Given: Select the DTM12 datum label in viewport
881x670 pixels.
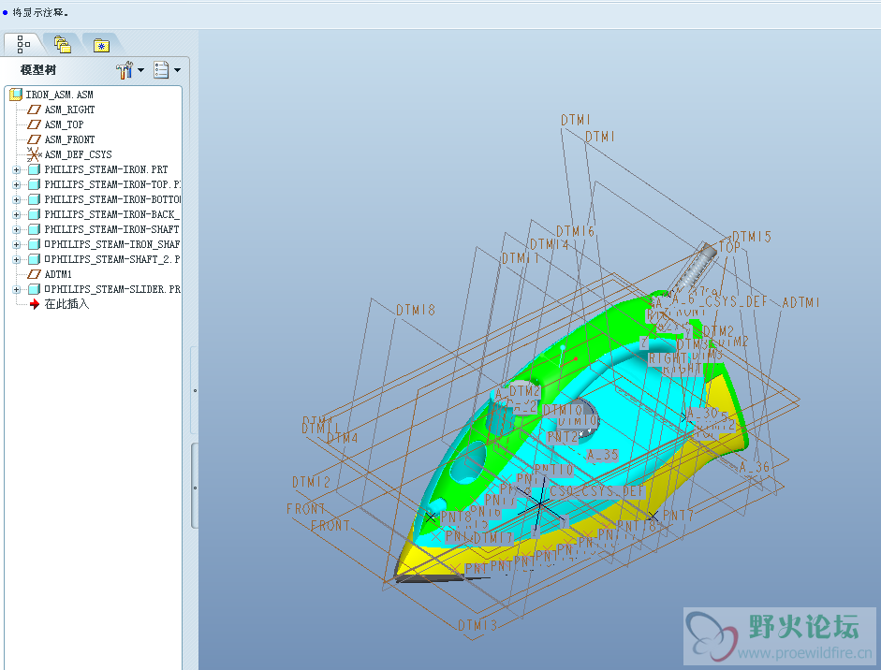Looking at the screenshot, I should [311, 482].
